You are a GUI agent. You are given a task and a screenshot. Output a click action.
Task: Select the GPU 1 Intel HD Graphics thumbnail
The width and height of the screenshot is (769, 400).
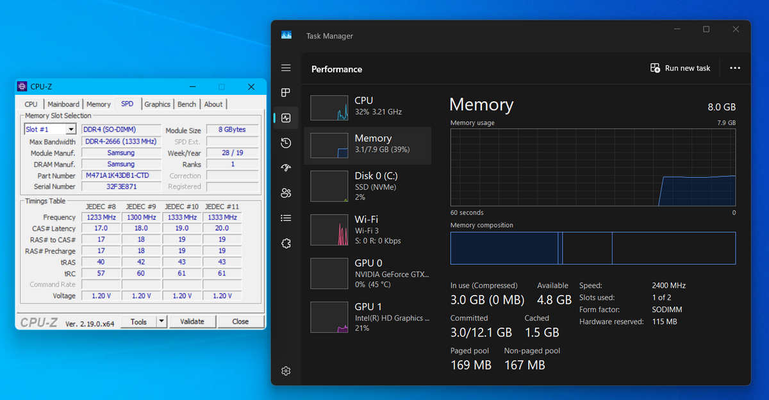(x=329, y=317)
